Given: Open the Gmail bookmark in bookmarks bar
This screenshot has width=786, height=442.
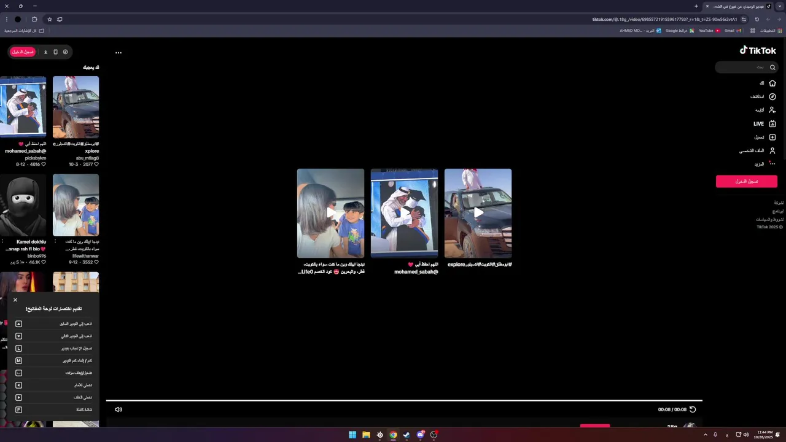Looking at the screenshot, I should 733,30.
